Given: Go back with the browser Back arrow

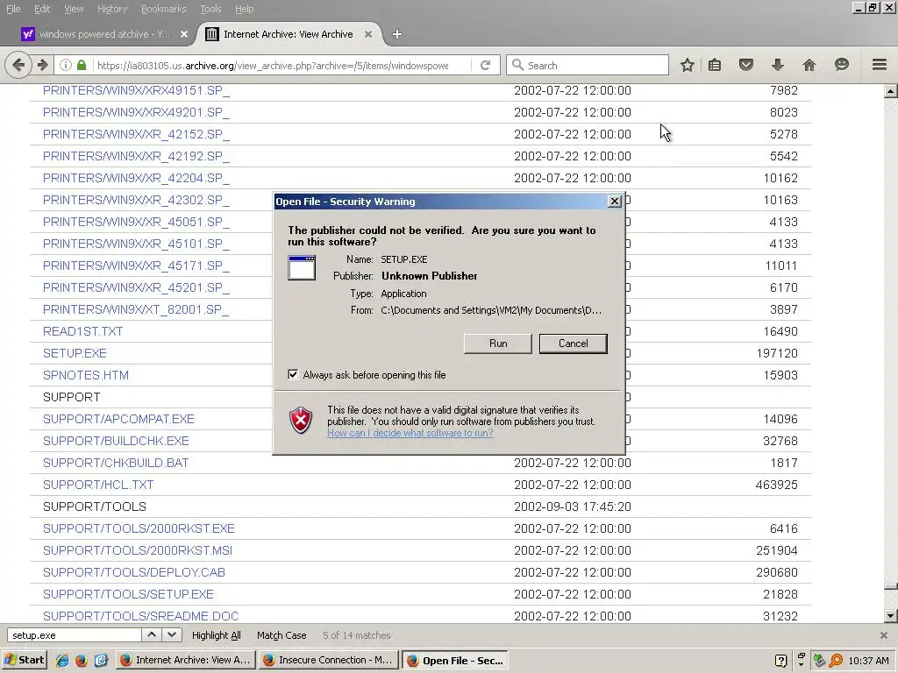Looking at the screenshot, I should [18, 65].
